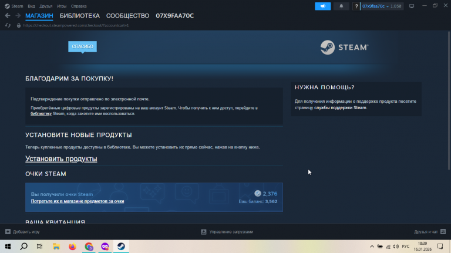This screenshot has width=451, height=253.
Task: Switch to the БИБЛИОТЕКА tab
Action: pos(80,16)
